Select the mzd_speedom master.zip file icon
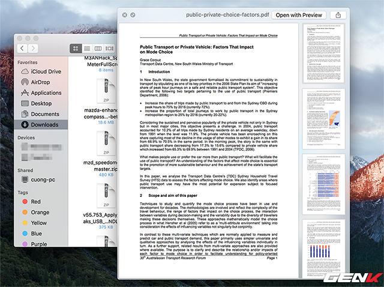384x287 pixels. [x=106, y=143]
